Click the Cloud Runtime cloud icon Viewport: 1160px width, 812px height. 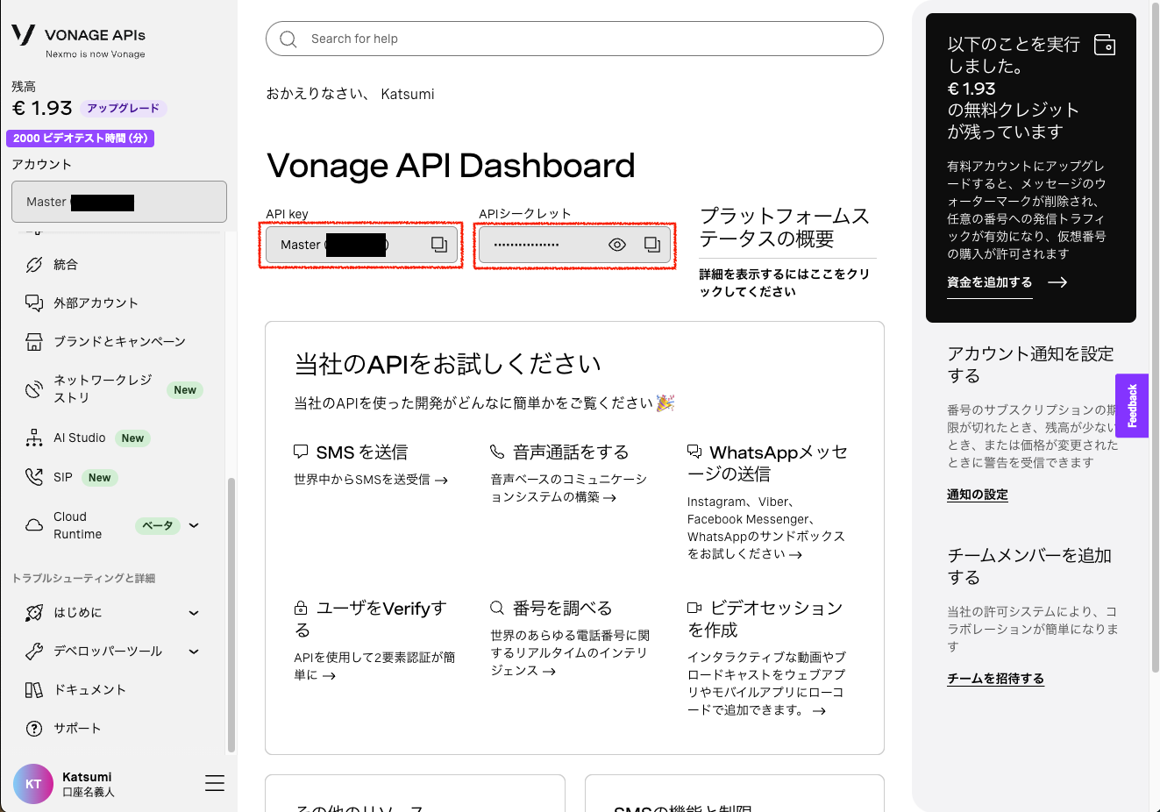[x=34, y=525]
